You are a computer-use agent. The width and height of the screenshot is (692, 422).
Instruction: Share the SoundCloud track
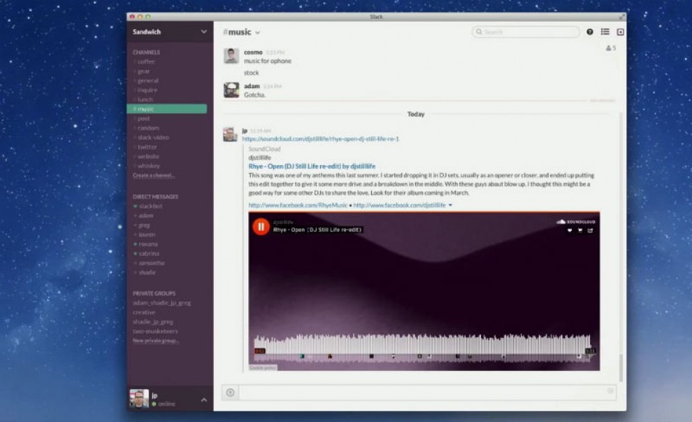pyautogui.click(x=591, y=230)
